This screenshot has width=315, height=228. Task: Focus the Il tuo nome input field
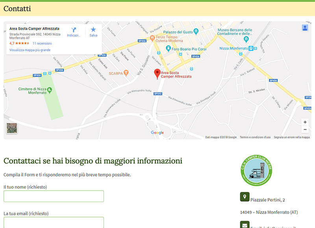coord(54,196)
